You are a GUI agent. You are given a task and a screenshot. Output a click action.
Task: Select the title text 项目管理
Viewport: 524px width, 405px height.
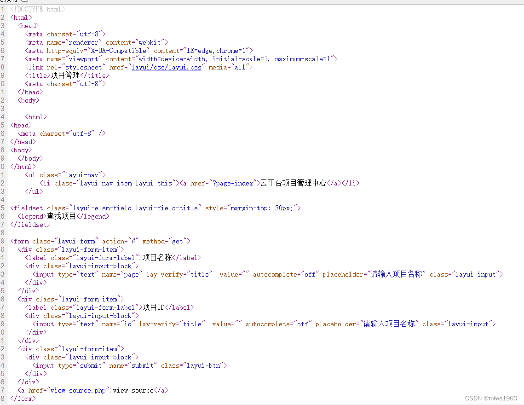[x=65, y=75]
